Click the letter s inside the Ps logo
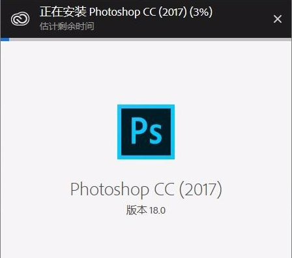Screen dimensions: 292x258 click(x=154, y=135)
